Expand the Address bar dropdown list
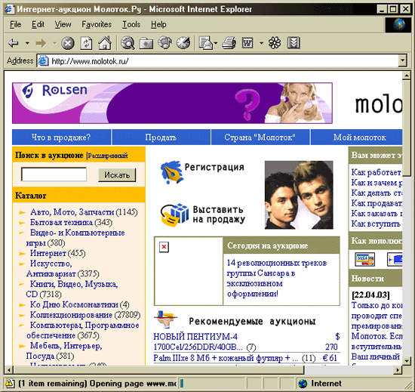The width and height of the screenshot is (415, 392). coord(402,60)
